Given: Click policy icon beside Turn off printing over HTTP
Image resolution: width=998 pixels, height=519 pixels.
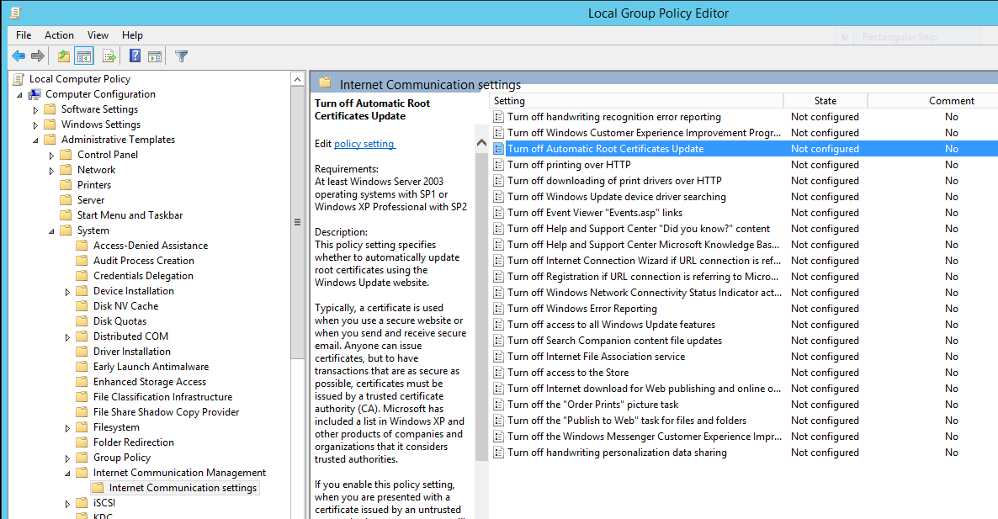Looking at the screenshot, I should 498,165.
